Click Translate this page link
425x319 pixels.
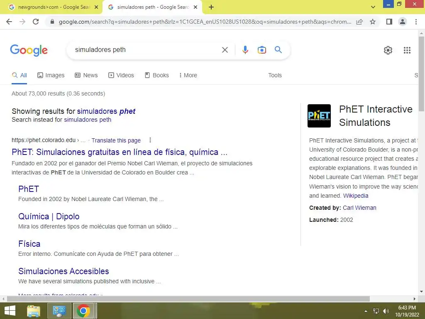[116, 140]
